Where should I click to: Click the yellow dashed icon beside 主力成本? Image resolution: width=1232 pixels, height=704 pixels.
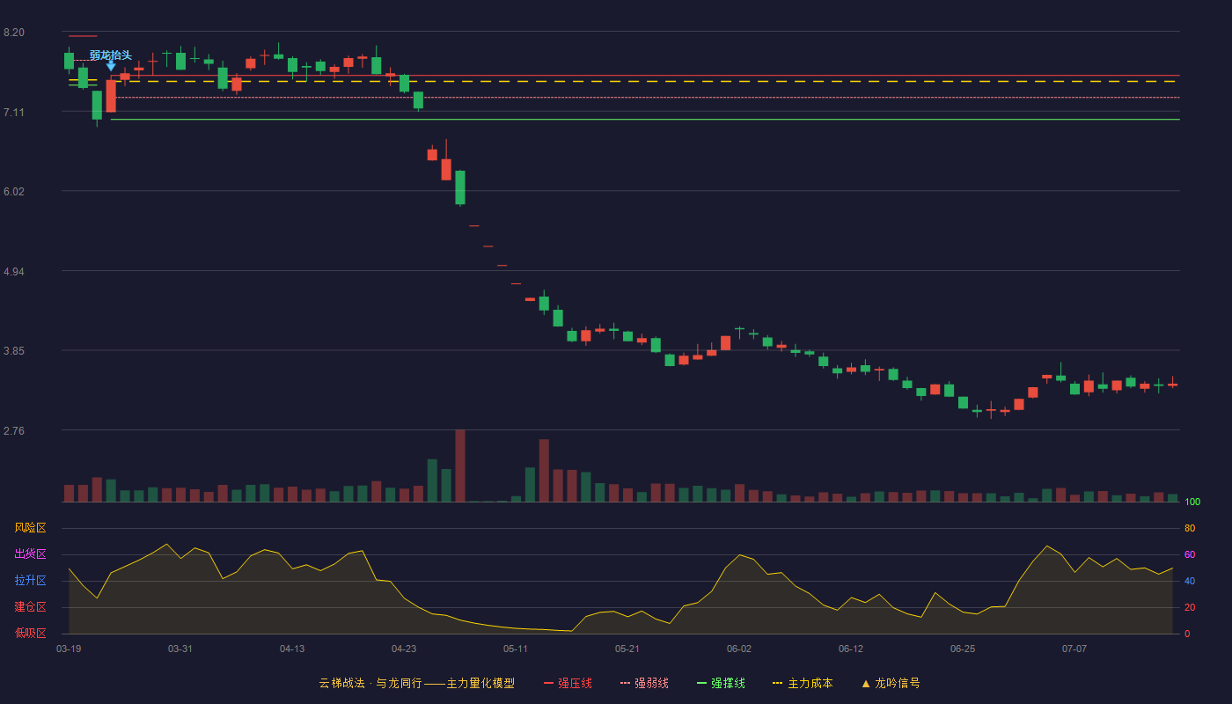coord(778,683)
